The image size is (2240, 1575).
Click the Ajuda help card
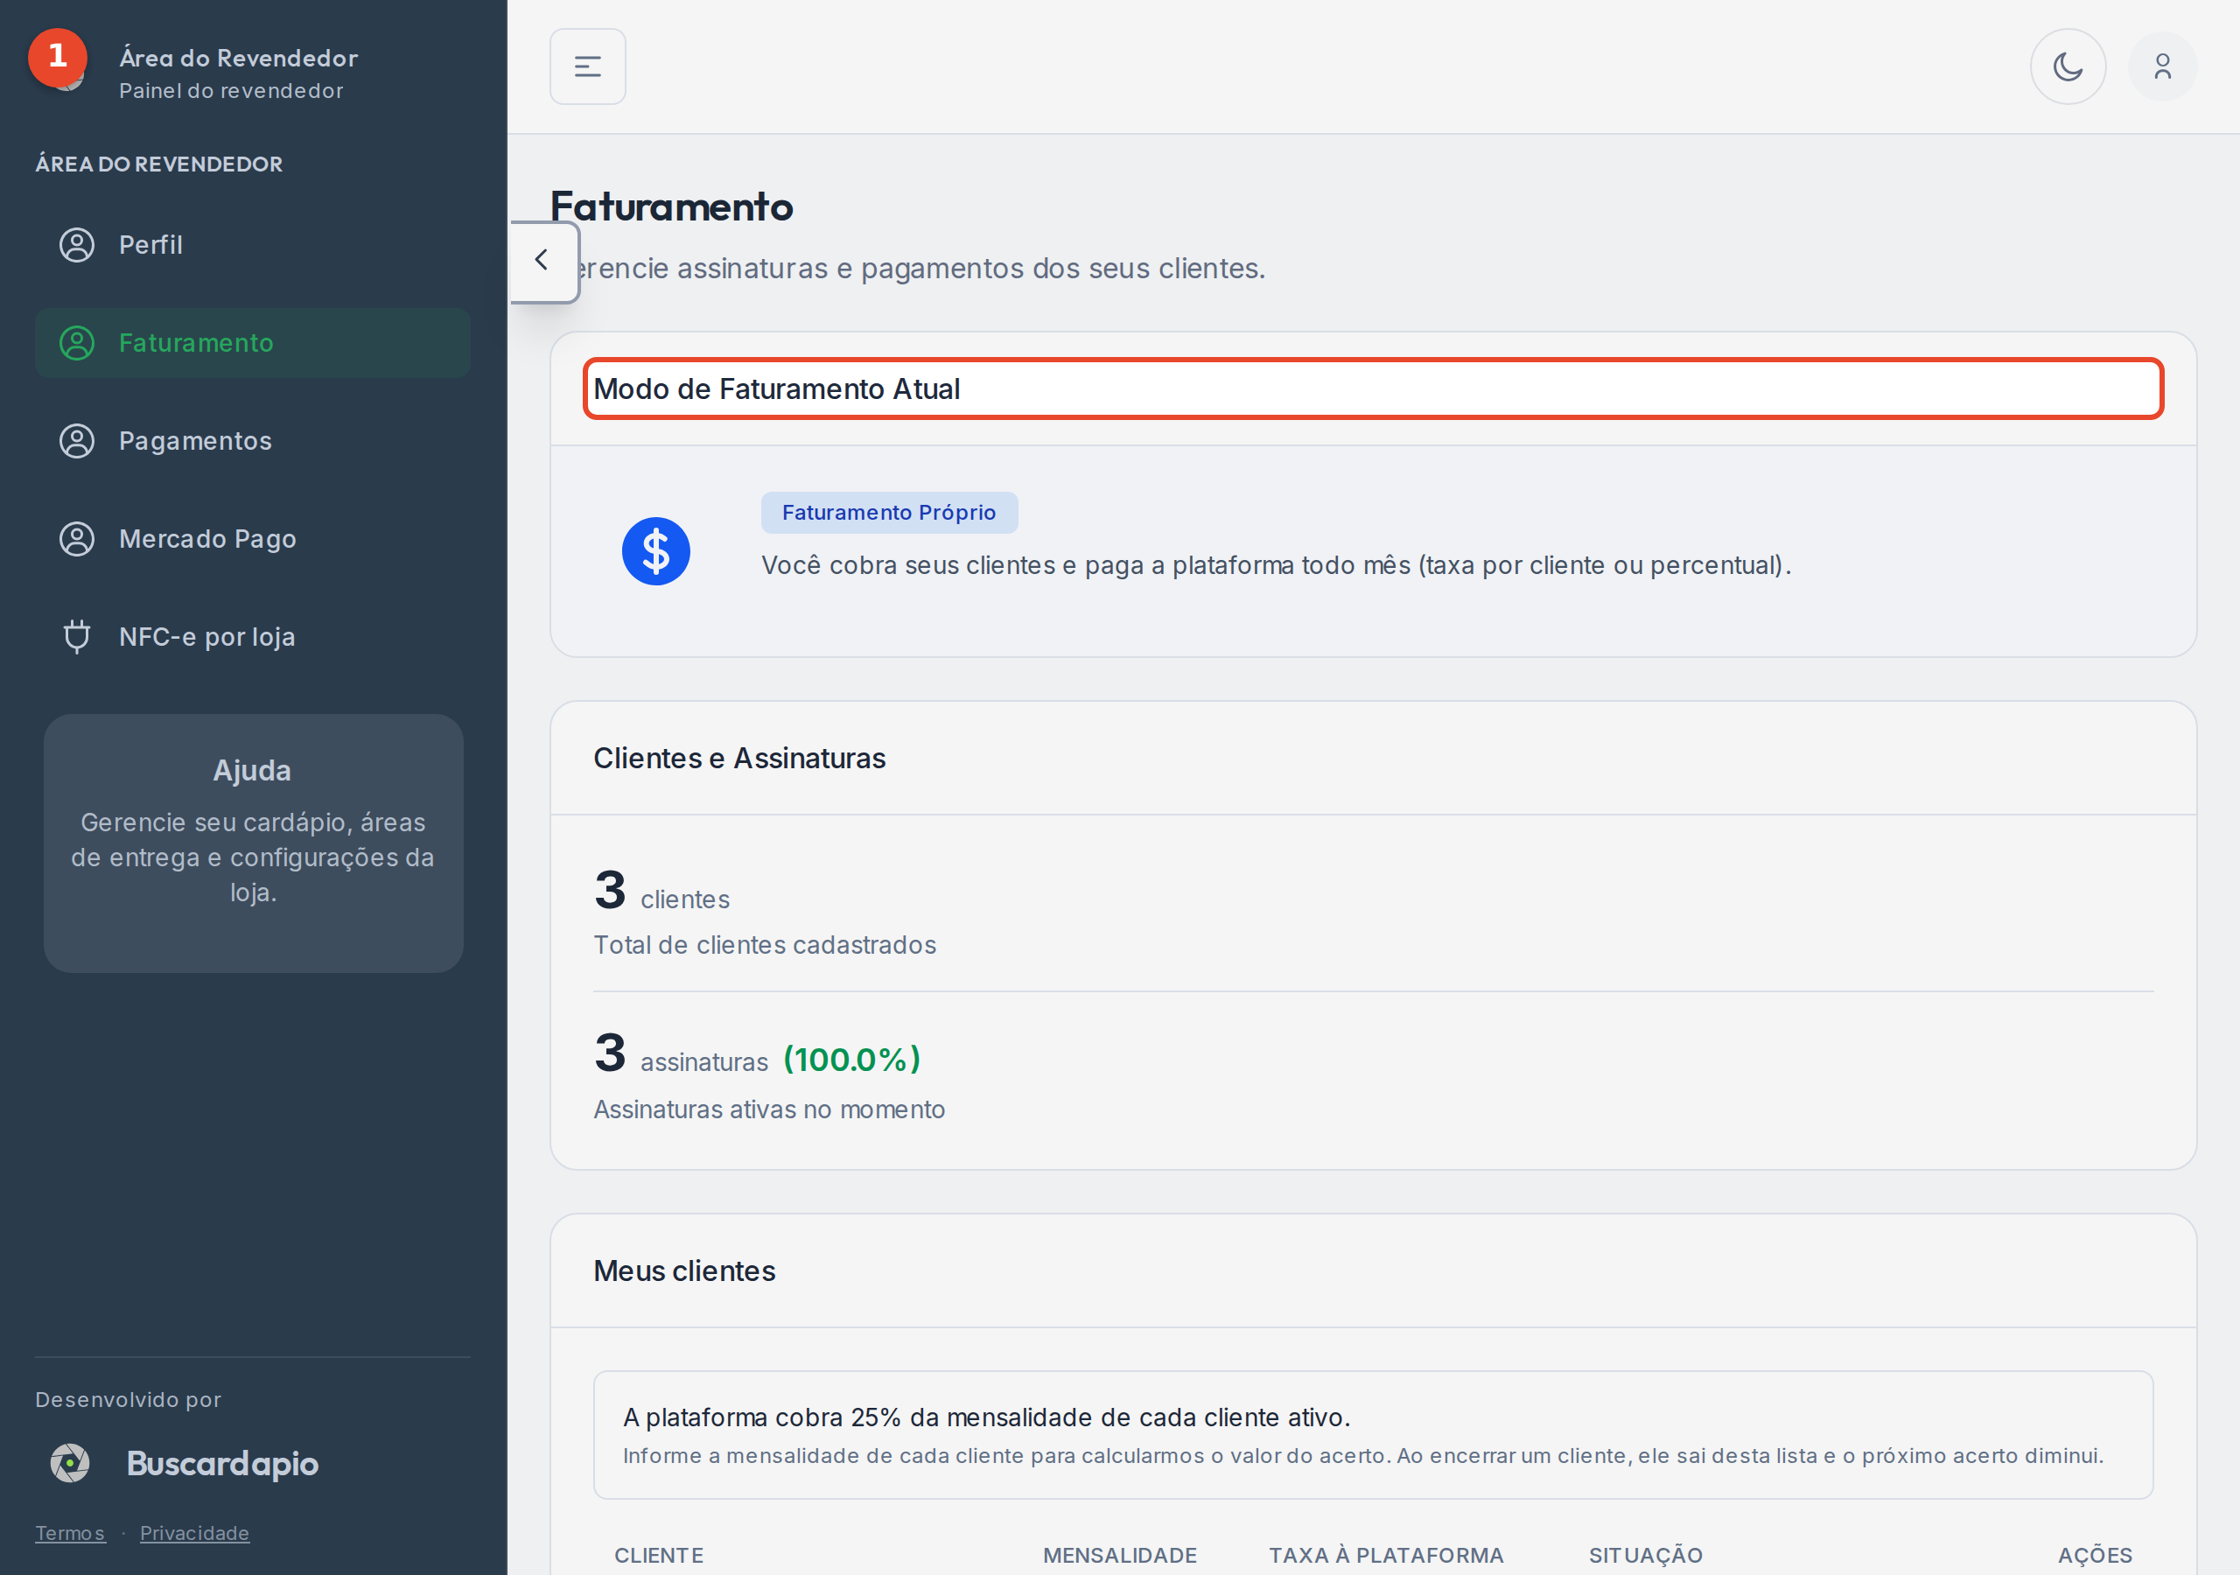click(253, 843)
